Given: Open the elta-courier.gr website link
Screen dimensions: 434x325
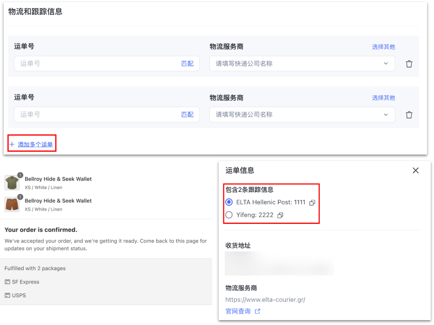Looking at the screenshot, I should (265, 300).
